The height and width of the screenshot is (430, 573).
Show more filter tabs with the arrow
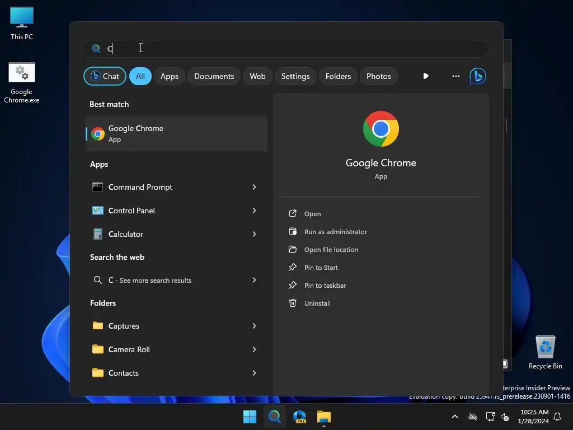426,76
